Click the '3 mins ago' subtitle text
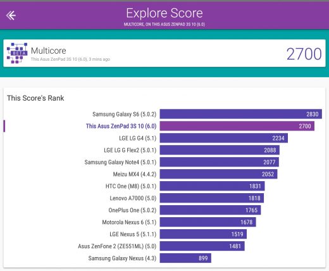This screenshot has height=271, width=329. 99,60
